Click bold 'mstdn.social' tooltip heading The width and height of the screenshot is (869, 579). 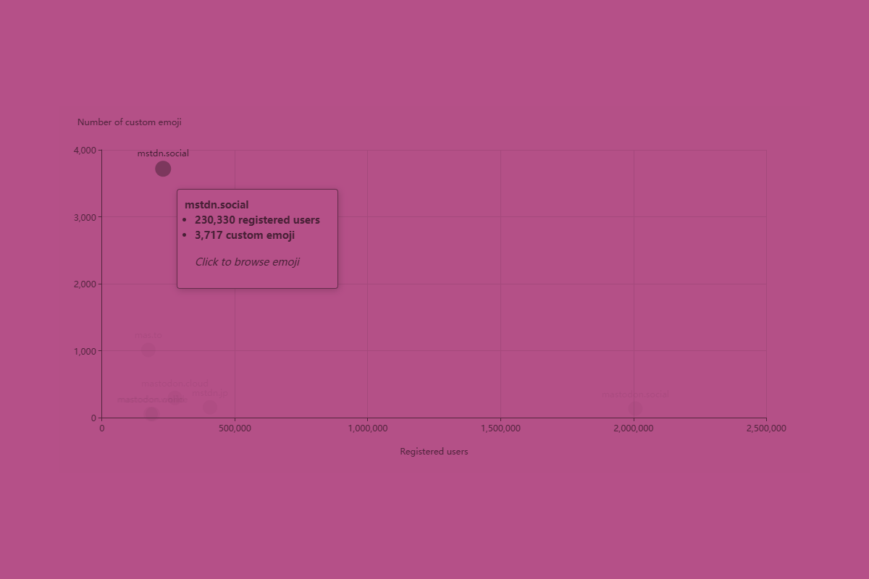[x=217, y=205]
